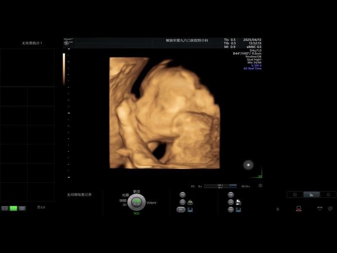The height and width of the screenshot is (253, 337).
Task: Click the @ symbol icon
Action: (330, 208)
